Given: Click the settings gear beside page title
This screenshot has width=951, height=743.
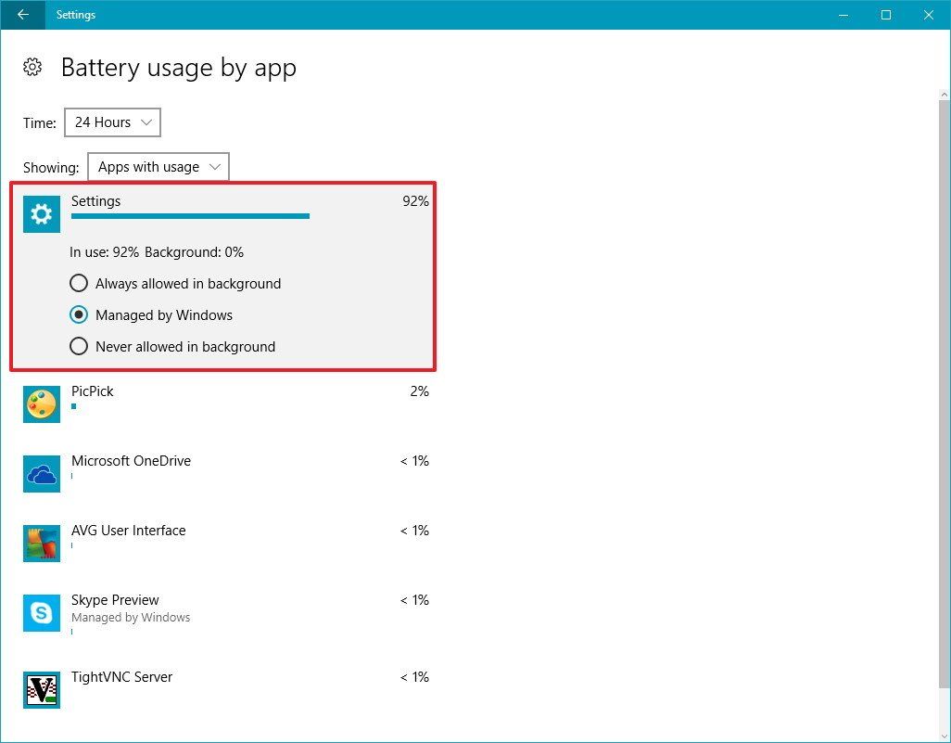Looking at the screenshot, I should [32, 67].
